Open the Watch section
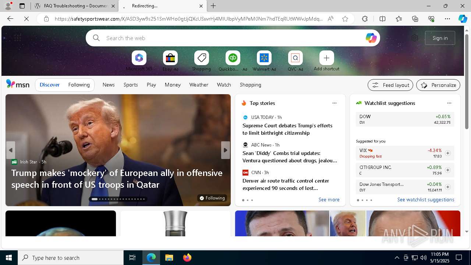The width and height of the screenshot is (471, 265). point(224,85)
